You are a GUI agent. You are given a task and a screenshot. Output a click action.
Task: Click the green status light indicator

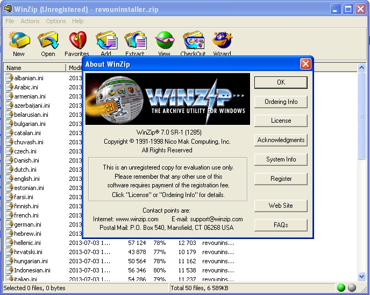pyautogui.click(x=341, y=288)
